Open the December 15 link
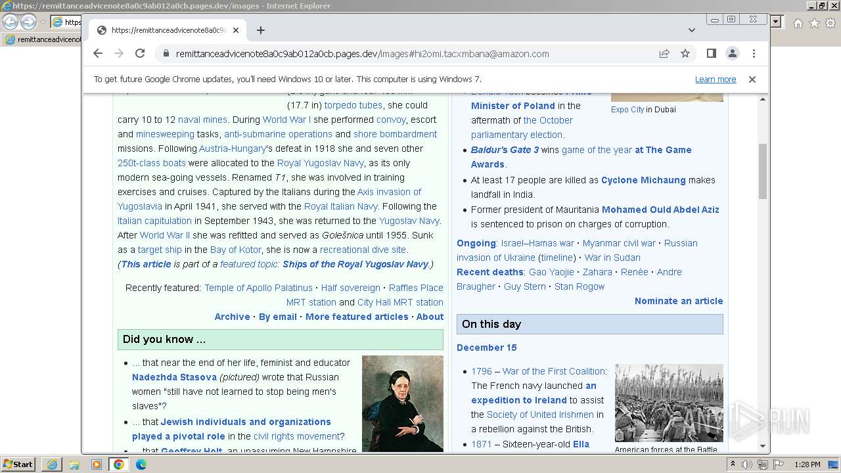This screenshot has width=841, height=473. [x=487, y=348]
